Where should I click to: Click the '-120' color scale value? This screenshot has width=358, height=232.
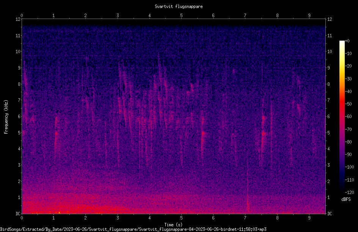click(350, 193)
